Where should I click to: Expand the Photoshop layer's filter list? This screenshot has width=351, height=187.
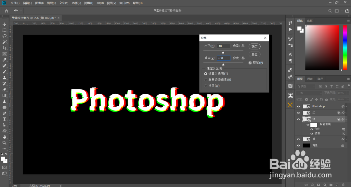pos(346,106)
